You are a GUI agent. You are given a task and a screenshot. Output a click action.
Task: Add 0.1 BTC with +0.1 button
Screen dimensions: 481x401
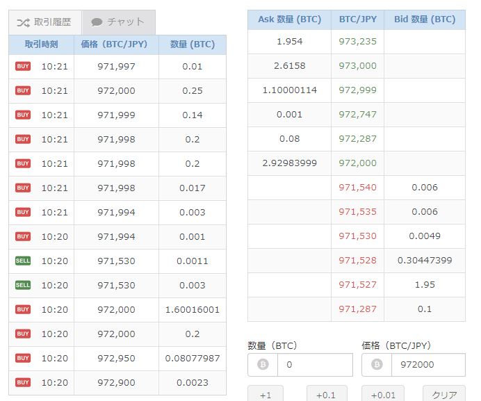pyautogui.click(x=327, y=393)
